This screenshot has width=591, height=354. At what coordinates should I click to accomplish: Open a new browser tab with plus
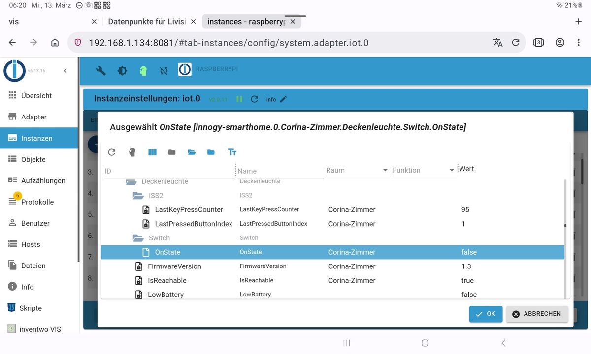click(579, 22)
